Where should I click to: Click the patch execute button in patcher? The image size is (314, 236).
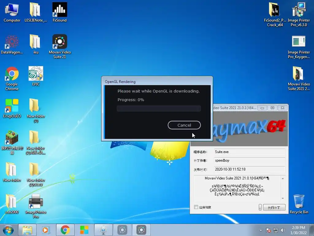coord(274,207)
